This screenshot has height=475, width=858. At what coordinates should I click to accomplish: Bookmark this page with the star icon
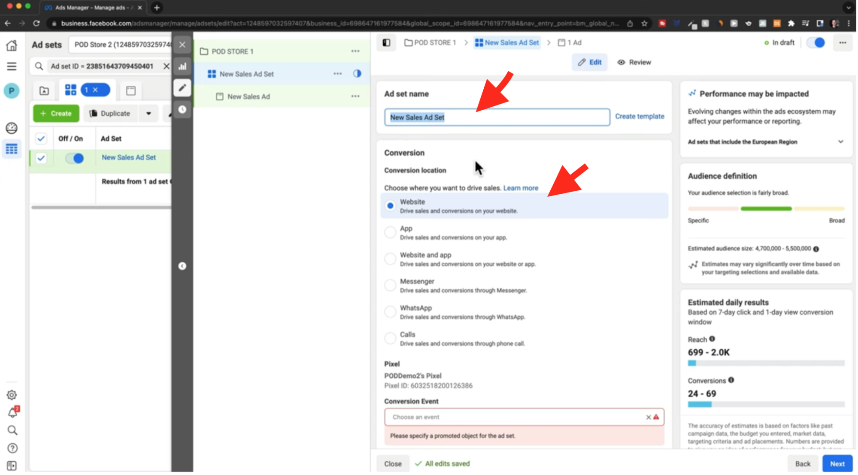(644, 24)
